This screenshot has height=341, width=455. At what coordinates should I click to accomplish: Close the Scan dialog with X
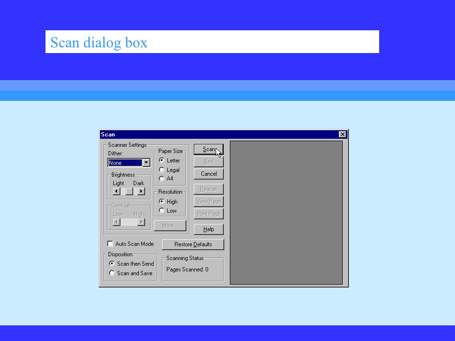(x=342, y=134)
